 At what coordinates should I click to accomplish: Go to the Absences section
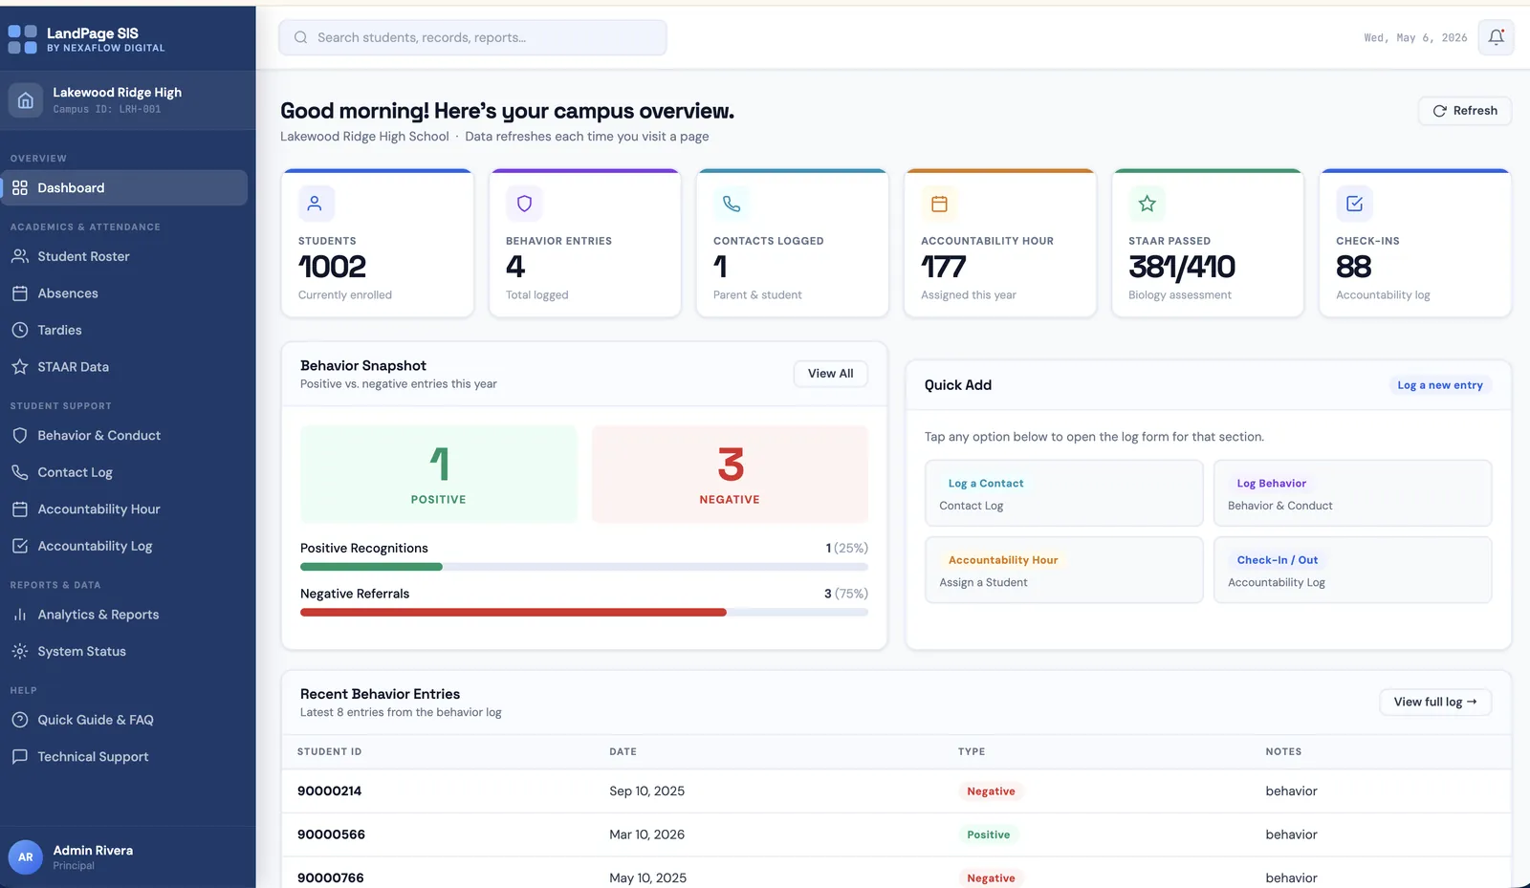124,293
